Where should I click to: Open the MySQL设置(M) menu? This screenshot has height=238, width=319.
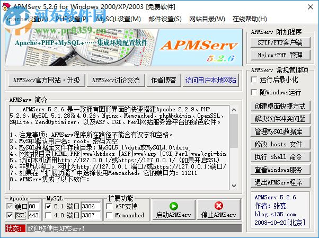pyautogui.click(x=118, y=19)
